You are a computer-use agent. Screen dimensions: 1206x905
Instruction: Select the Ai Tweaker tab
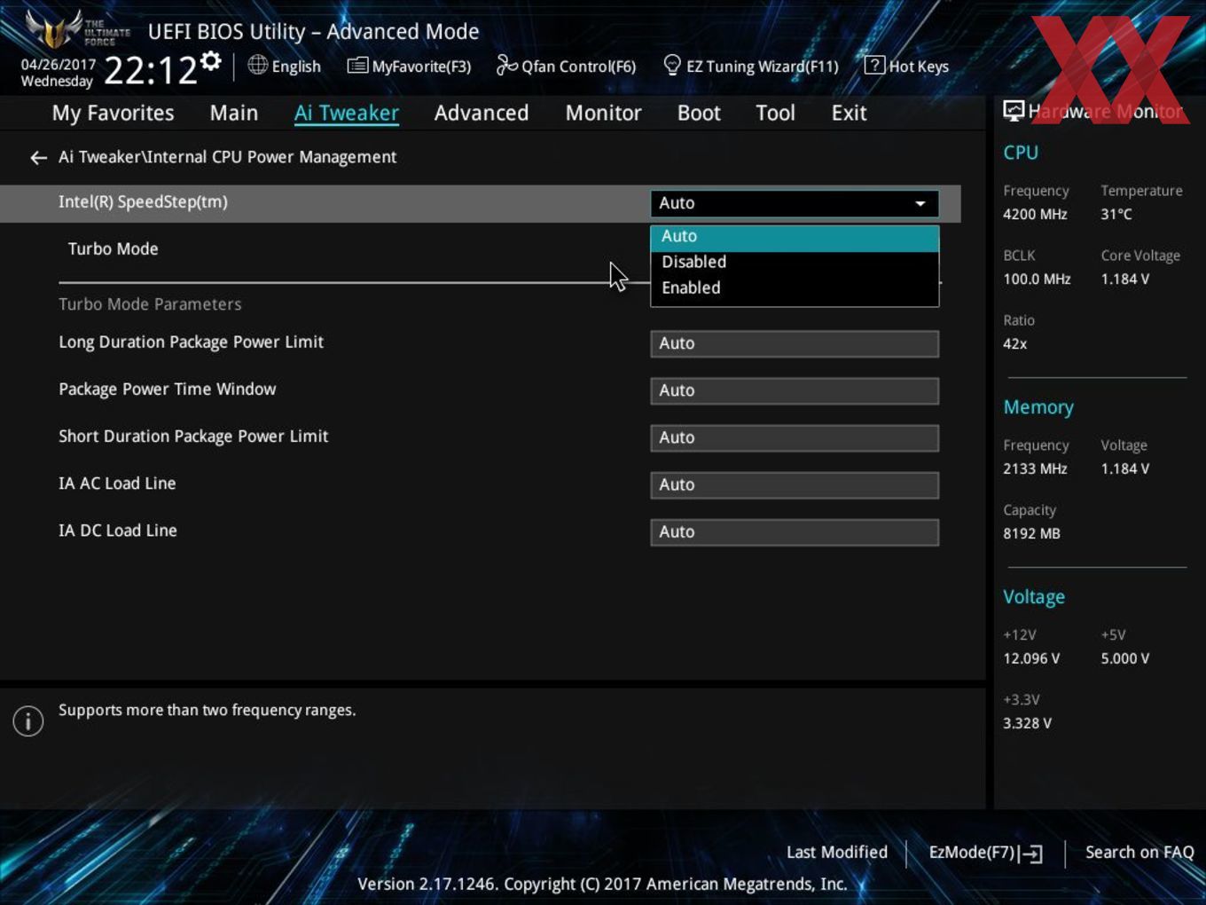(x=347, y=113)
